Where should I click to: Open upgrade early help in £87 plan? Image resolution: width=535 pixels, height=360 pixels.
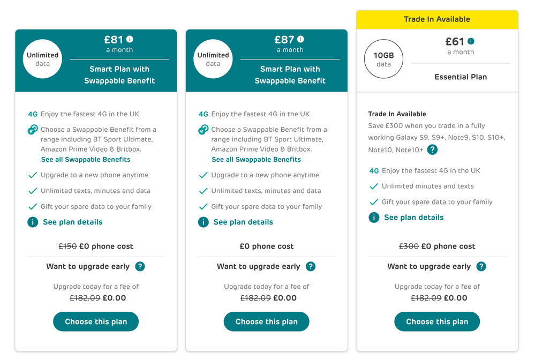(311, 266)
